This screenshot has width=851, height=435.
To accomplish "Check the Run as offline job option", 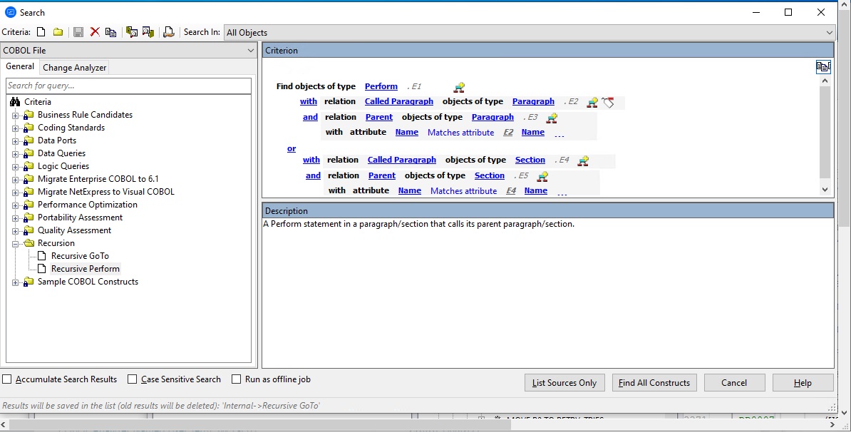I will 237,379.
